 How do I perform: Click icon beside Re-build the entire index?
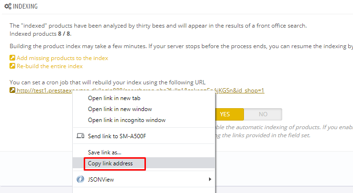tap(12, 66)
